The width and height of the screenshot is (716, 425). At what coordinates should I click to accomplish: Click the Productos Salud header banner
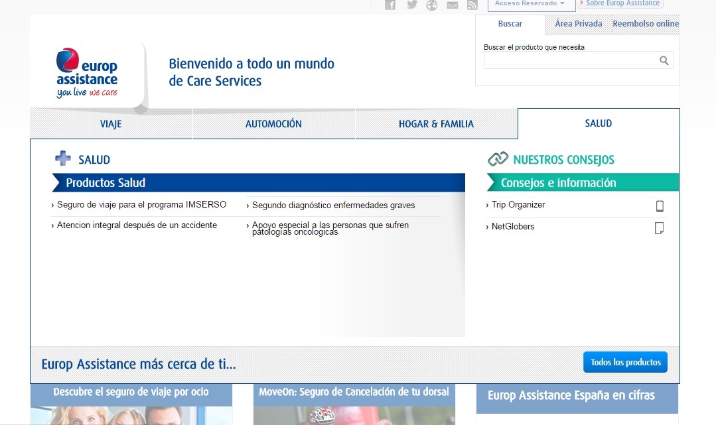click(x=258, y=182)
